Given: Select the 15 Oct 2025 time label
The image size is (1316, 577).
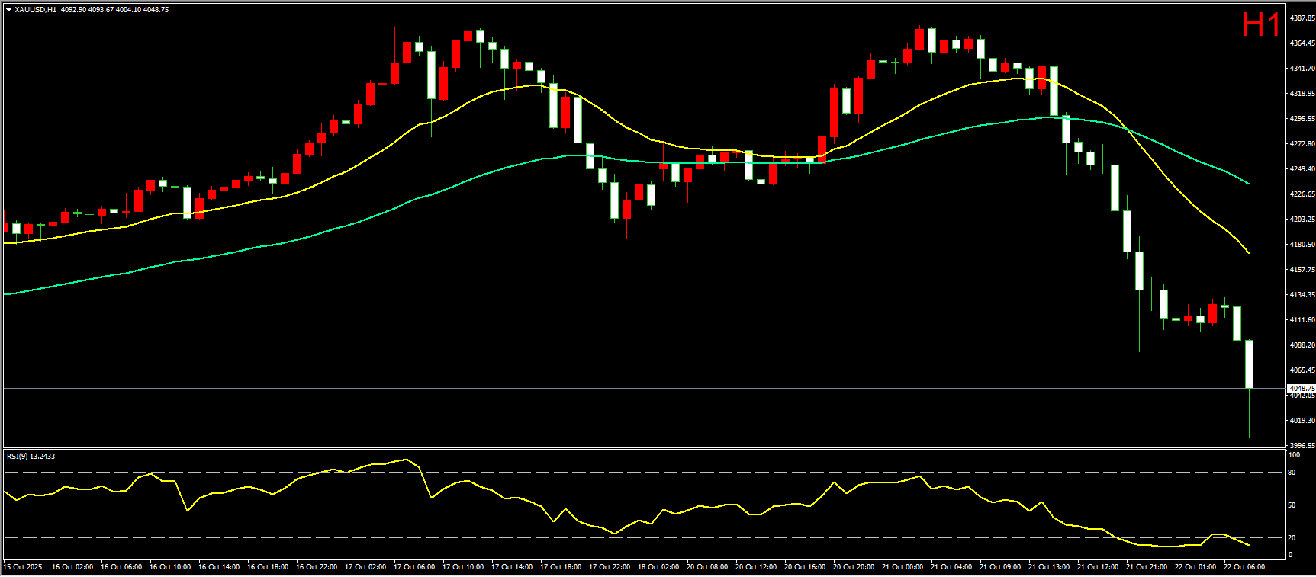Looking at the screenshot, I should tap(23, 566).
